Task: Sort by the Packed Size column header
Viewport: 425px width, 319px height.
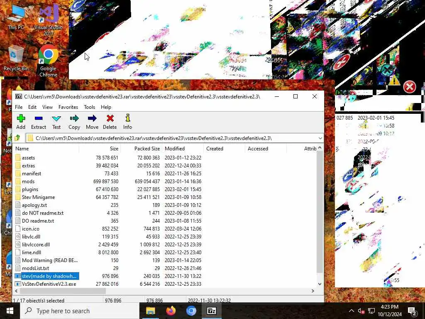Action: pos(141,149)
